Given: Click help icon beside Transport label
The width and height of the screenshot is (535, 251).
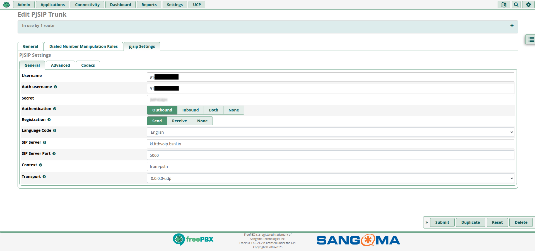Looking at the screenshot, I should pyautogui.click(x=44, y=177).
